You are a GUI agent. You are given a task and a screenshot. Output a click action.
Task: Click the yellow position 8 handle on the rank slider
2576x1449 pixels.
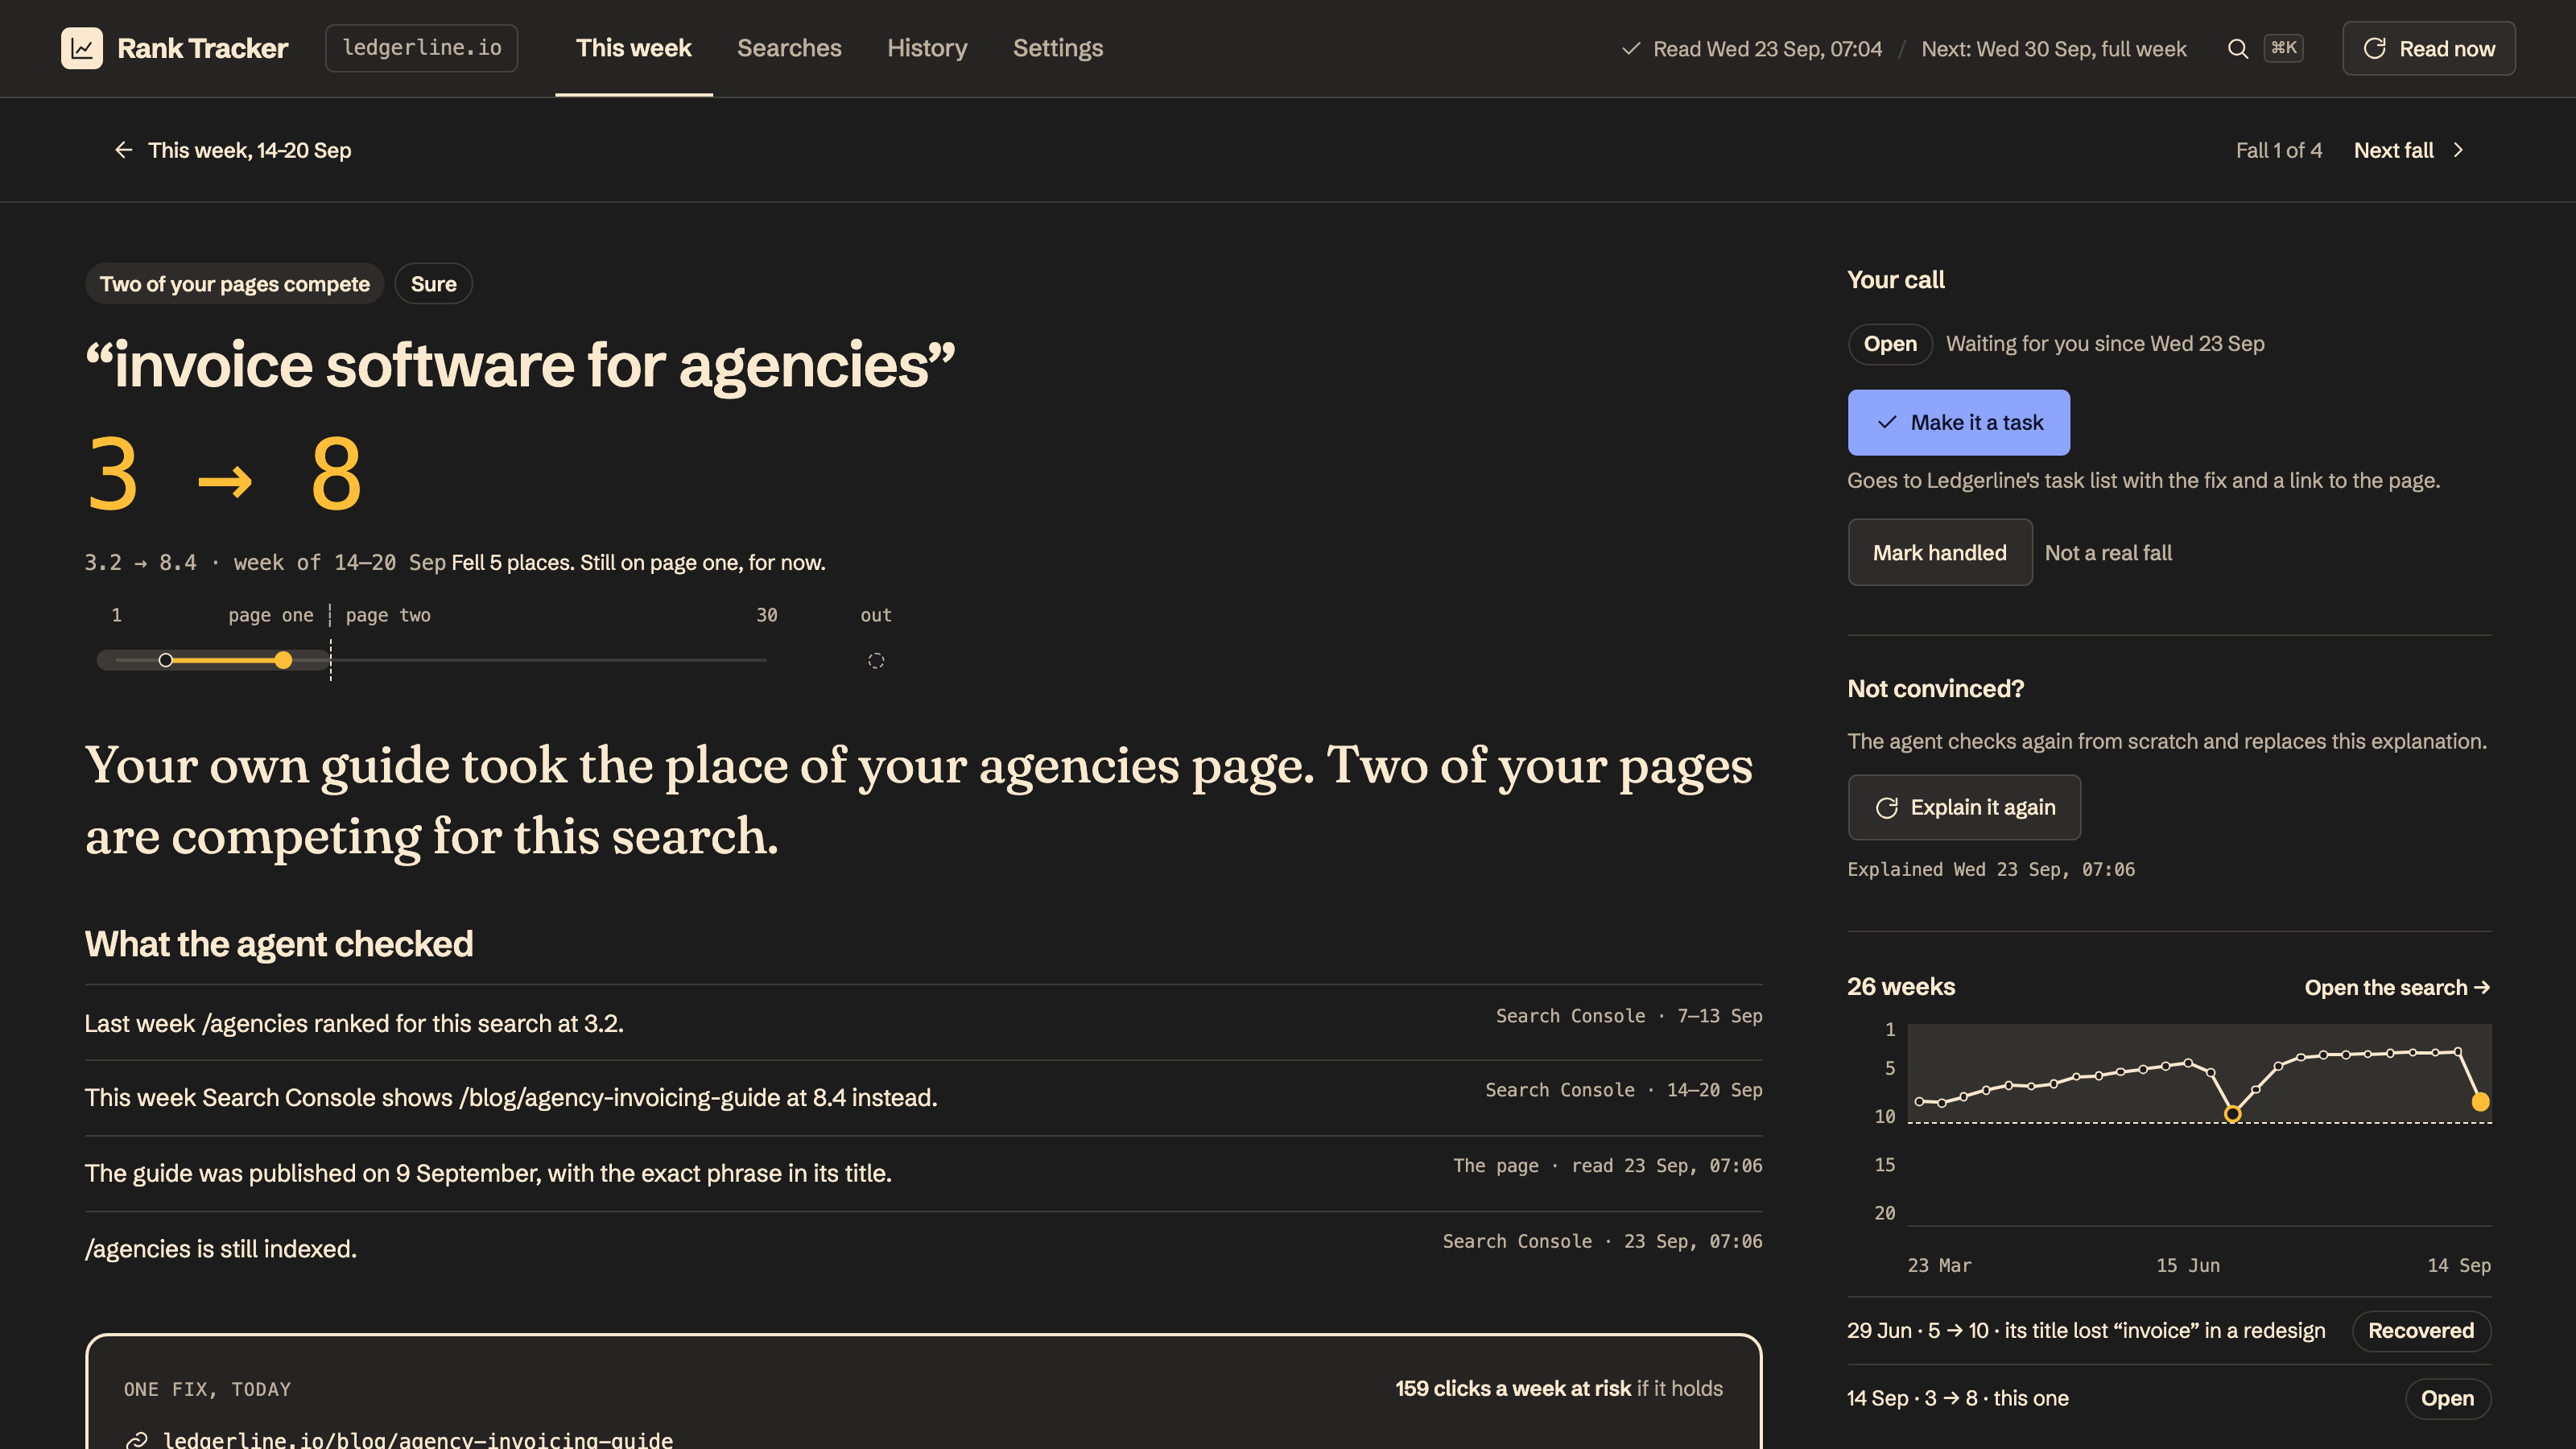(x=284, y=660)
